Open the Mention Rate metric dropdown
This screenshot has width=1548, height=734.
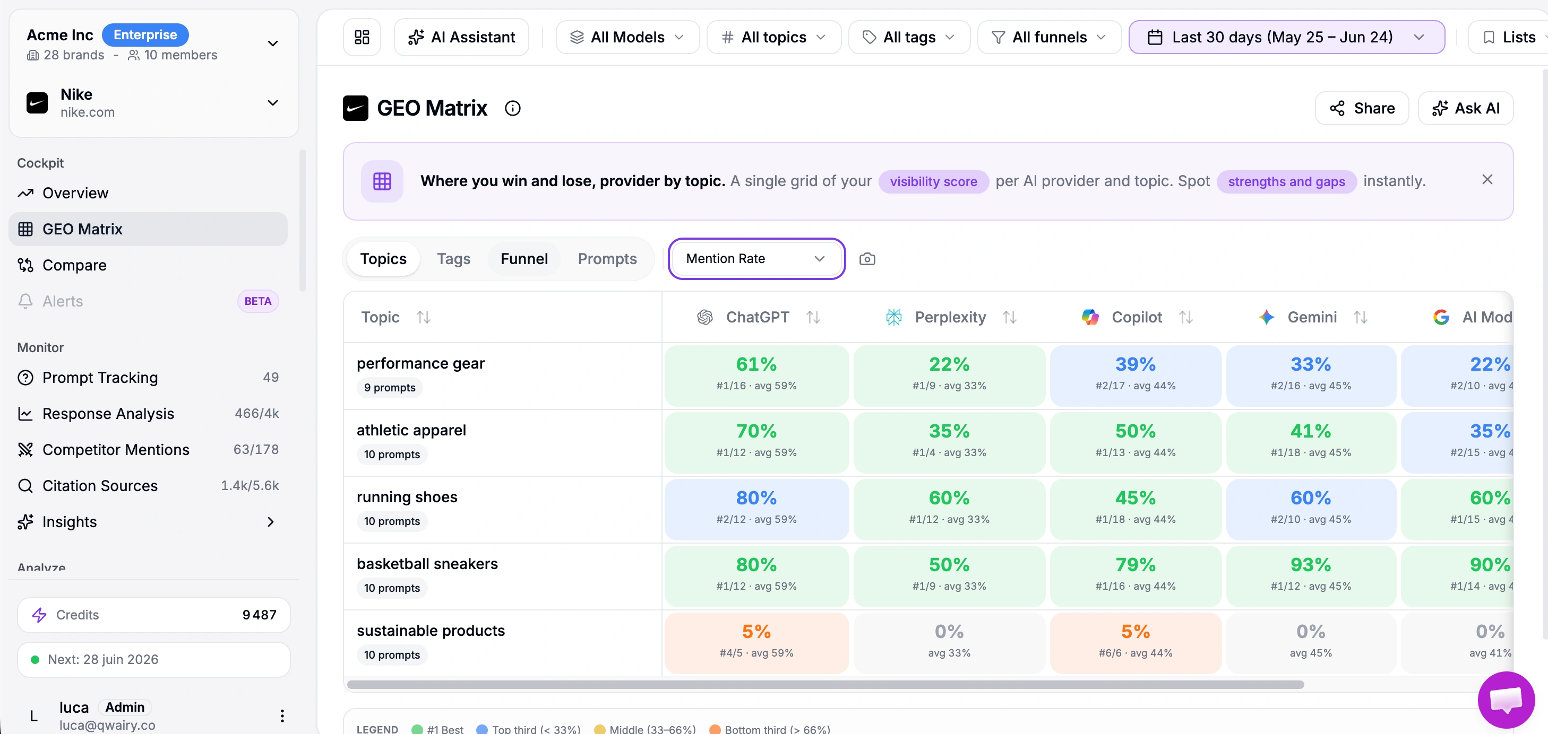(756, 259)
